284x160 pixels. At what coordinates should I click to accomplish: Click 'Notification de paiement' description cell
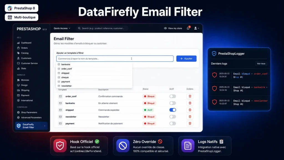(x=110, y=124)
